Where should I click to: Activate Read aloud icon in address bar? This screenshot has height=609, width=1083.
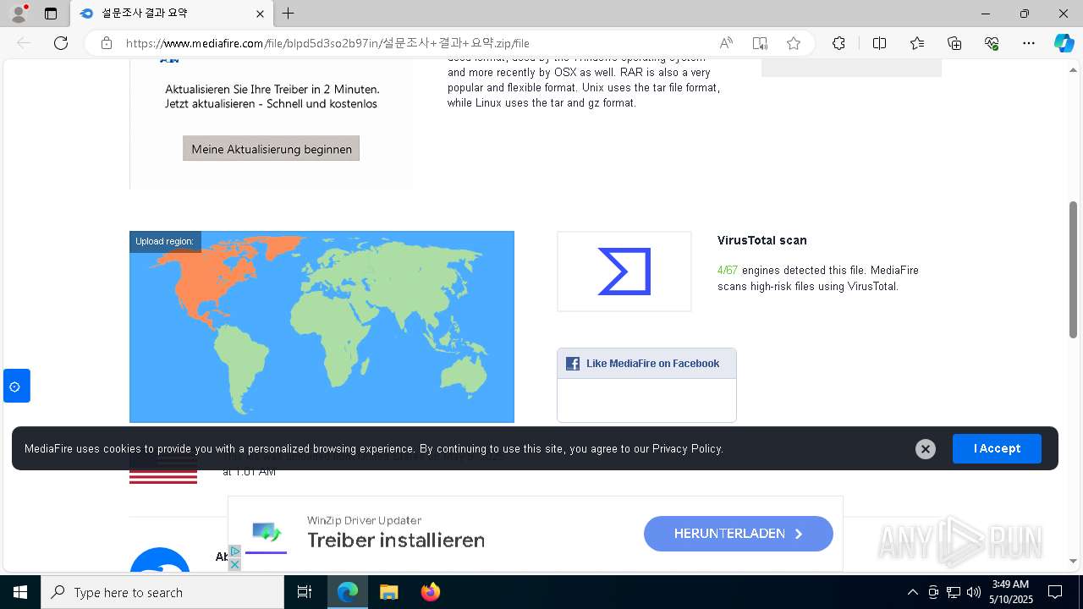coord(726,43)
